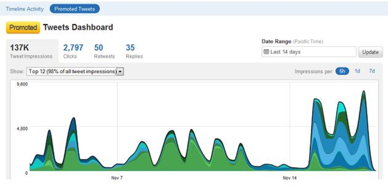Select the Promoted Tweets tab
Viewport: 388px width, 187px height.
tap(75, 9)
